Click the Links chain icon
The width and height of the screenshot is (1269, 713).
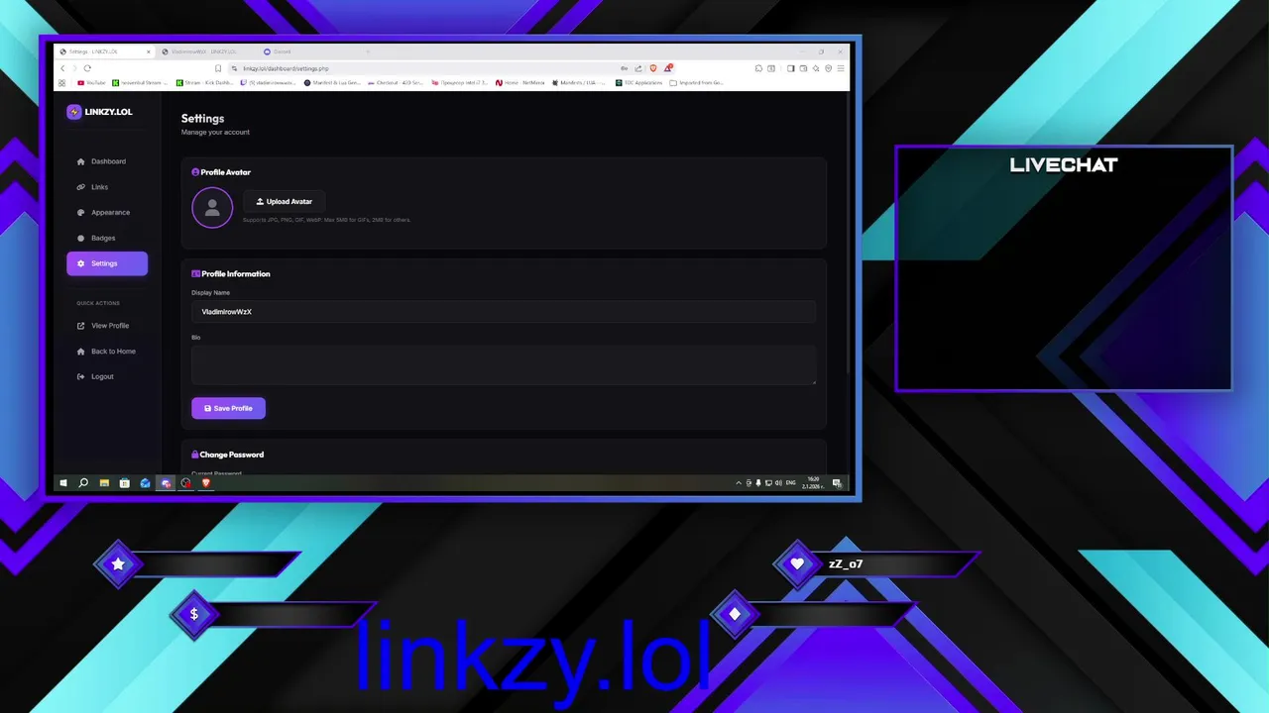81,187
